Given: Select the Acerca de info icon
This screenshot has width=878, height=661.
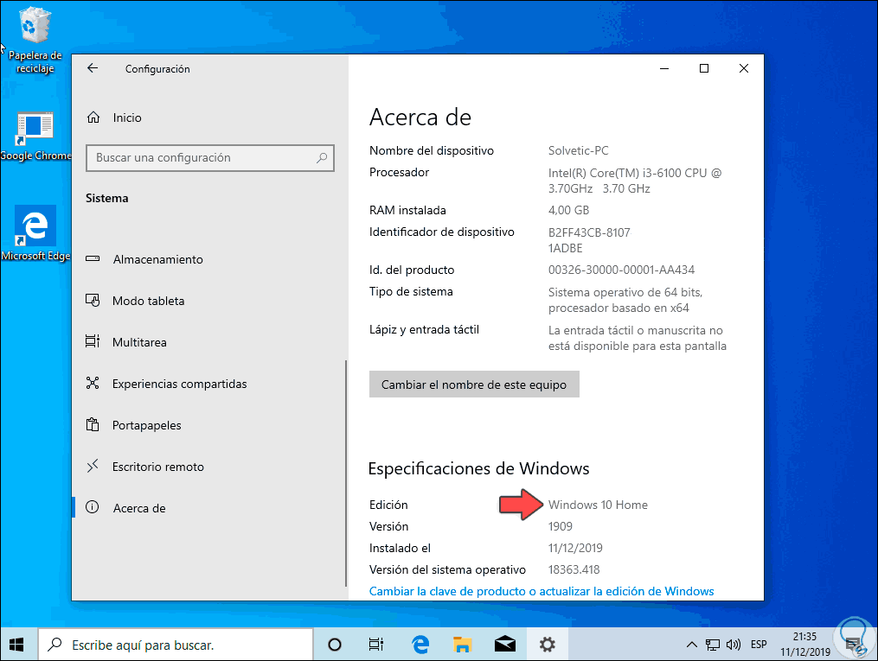Looking at the screenshot, I should pyautogui.click(x=93, y=507).
